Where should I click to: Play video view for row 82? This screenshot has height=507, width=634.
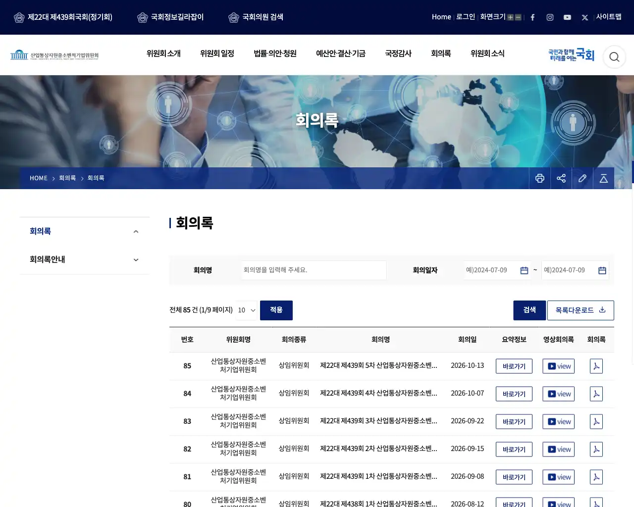point(559,450)
